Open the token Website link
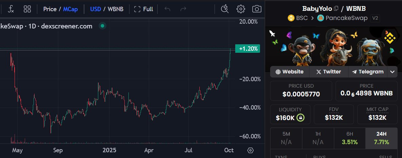402x158 pixels. coord(289,72)
